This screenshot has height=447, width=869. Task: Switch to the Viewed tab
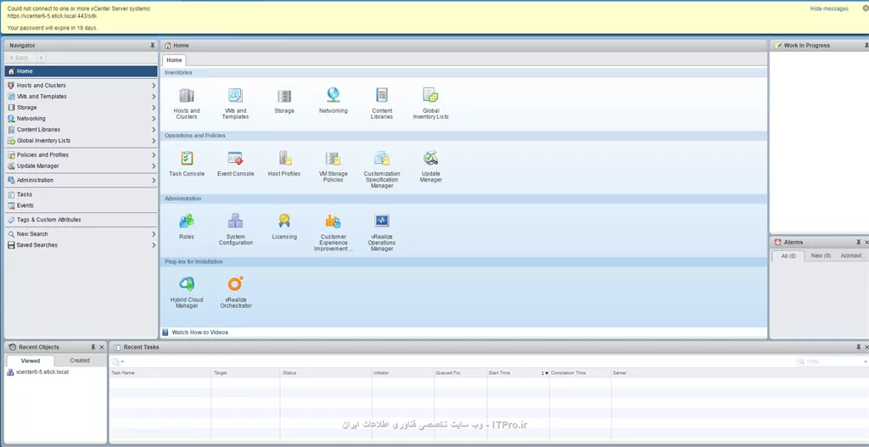tap(31, 360)
